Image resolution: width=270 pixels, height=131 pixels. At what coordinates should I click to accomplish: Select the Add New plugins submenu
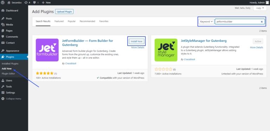(7, 68)
